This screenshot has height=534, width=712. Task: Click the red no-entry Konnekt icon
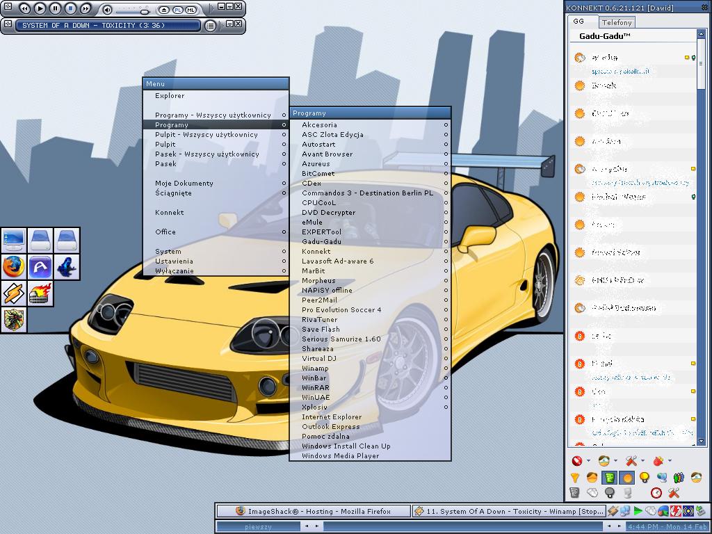[x=576, y=461]
